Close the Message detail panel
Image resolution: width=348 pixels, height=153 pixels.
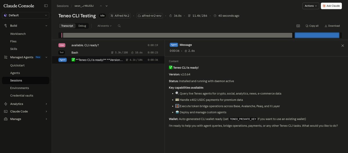342,45
